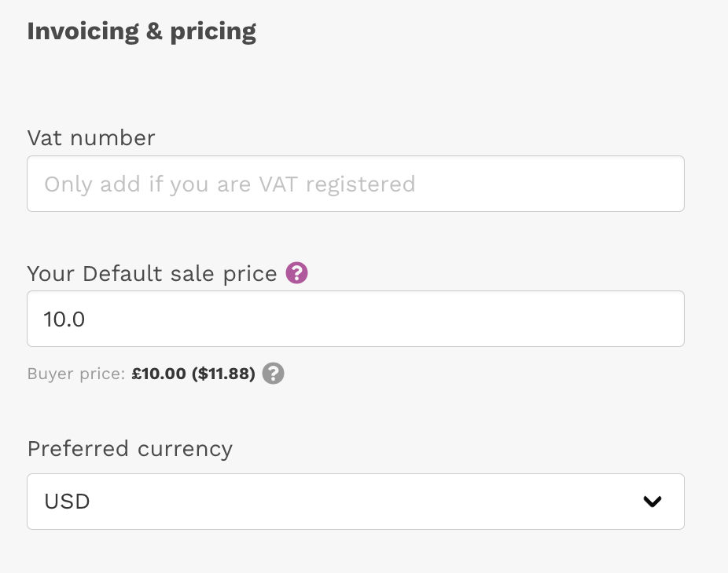Screen dimensions: 728x573
Task: Click the chevron arrow in the currency selector
Action: pyautogui.click(x=653, y=501)
